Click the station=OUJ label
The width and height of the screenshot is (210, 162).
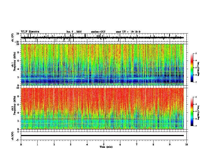(98, 32)
